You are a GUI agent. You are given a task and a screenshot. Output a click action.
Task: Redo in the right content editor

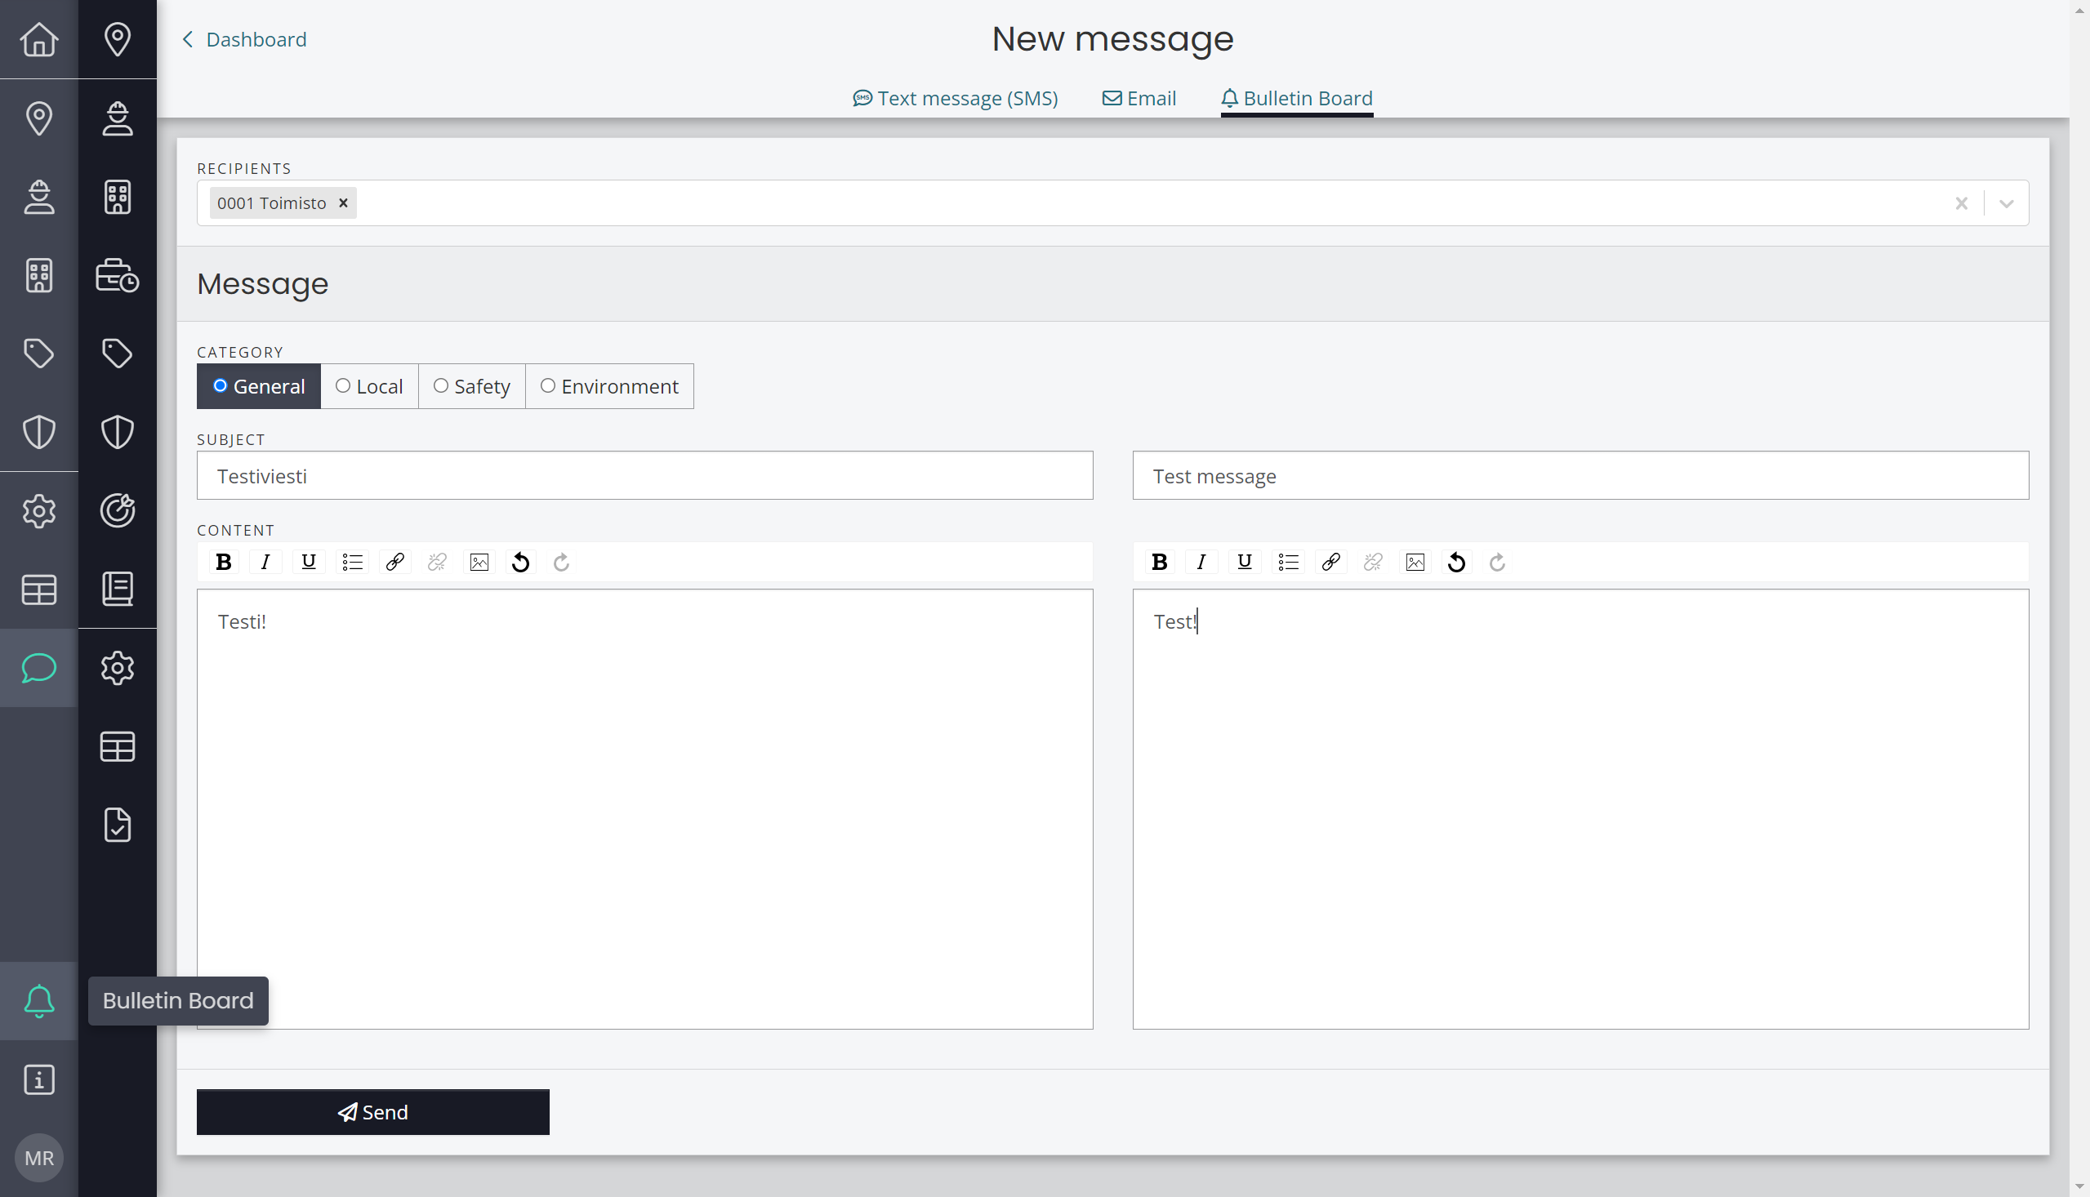(1497, 562)
